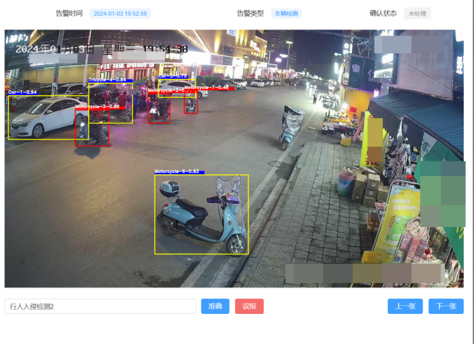This screenshot has height=344, width=474.
Task: Click the 告警时间 label
Action: click(x=69, y=13)
